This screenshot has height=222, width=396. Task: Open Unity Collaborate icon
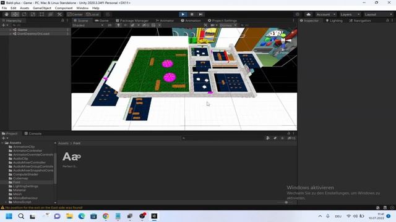(298, 14)
